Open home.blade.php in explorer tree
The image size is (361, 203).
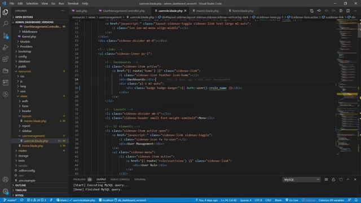(x=33, y=145)
